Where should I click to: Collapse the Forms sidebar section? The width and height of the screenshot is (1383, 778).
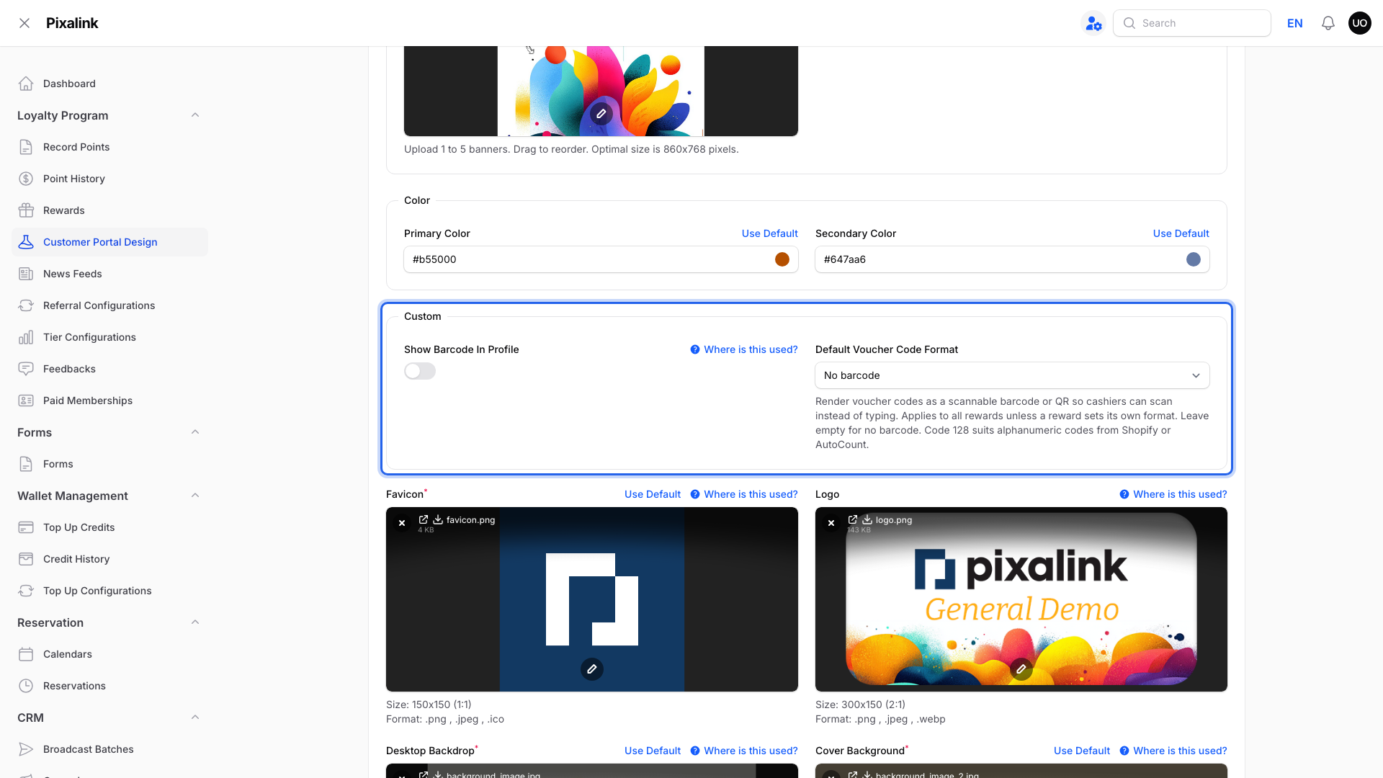pos(195,432)
